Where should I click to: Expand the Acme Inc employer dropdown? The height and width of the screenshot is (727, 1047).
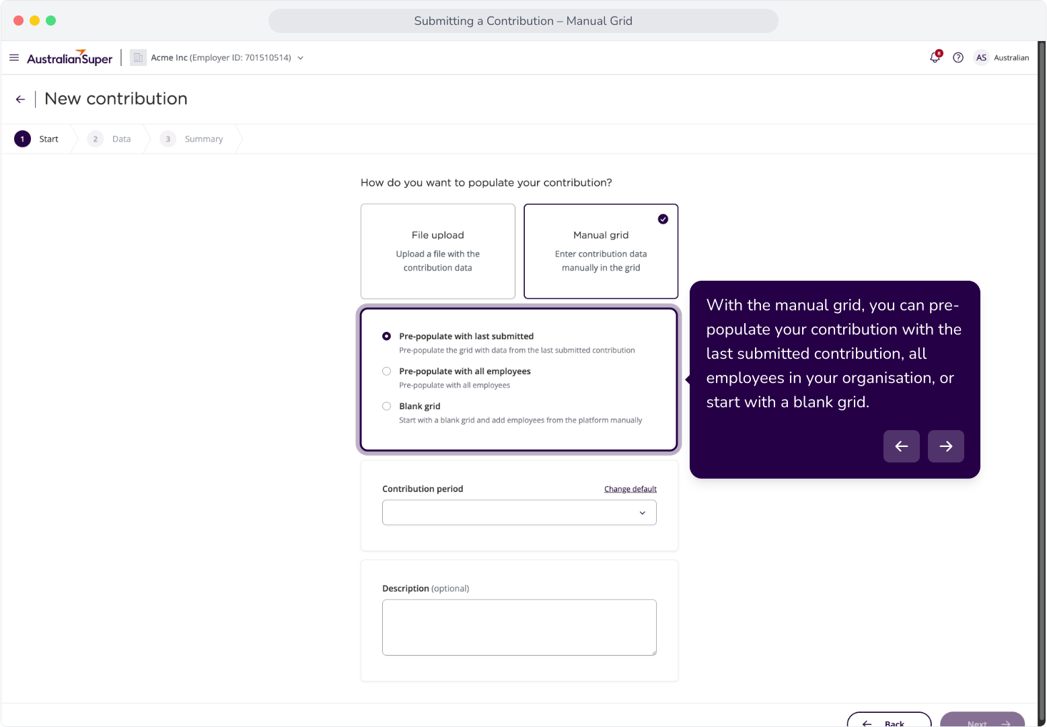tap(300, 58)
